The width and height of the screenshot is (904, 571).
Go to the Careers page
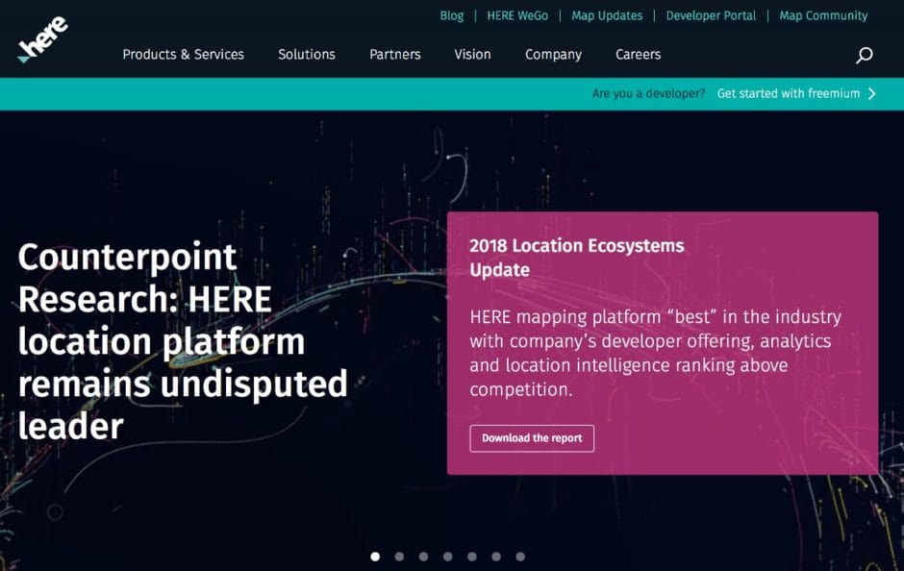[638, 54]
